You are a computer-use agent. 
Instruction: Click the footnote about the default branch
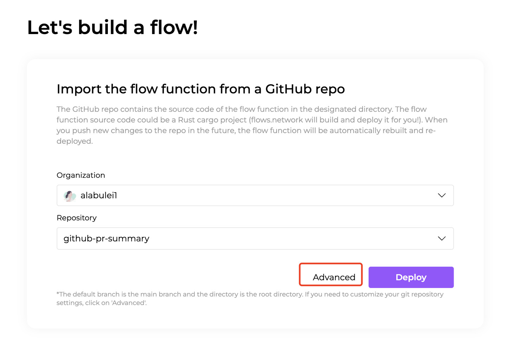250,298
